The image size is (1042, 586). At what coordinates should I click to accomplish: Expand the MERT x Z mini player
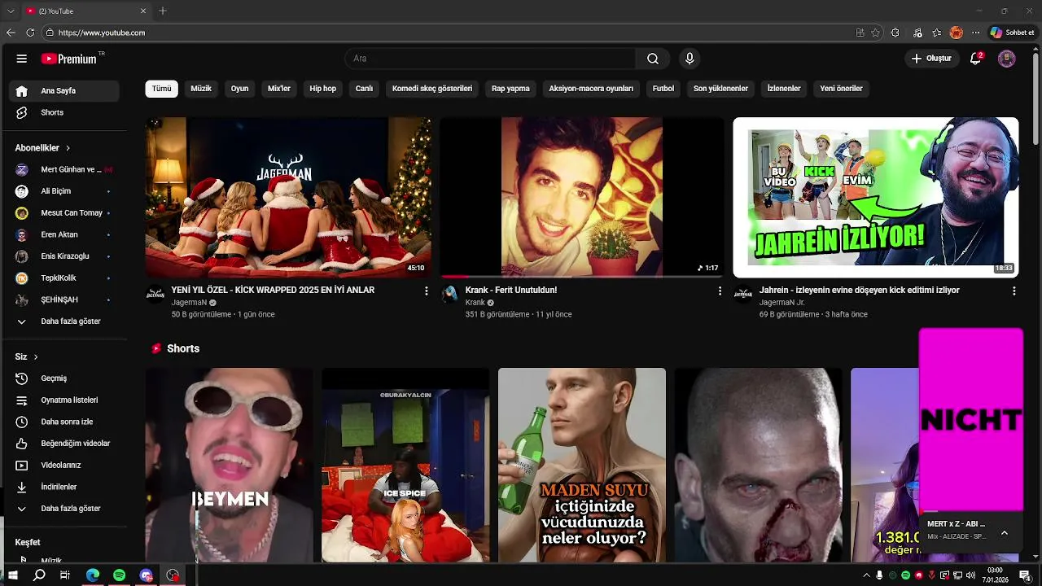coord(1004,532)
